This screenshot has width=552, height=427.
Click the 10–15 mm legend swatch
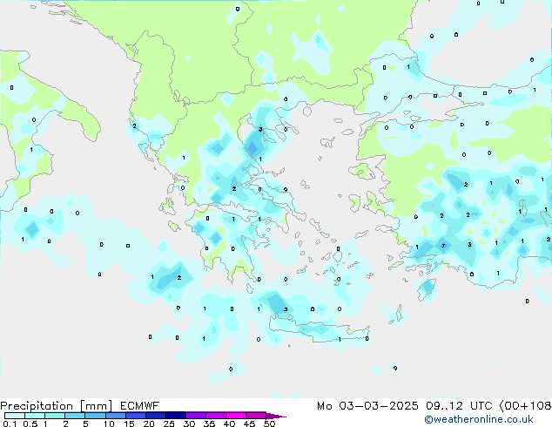pos(115,416)
